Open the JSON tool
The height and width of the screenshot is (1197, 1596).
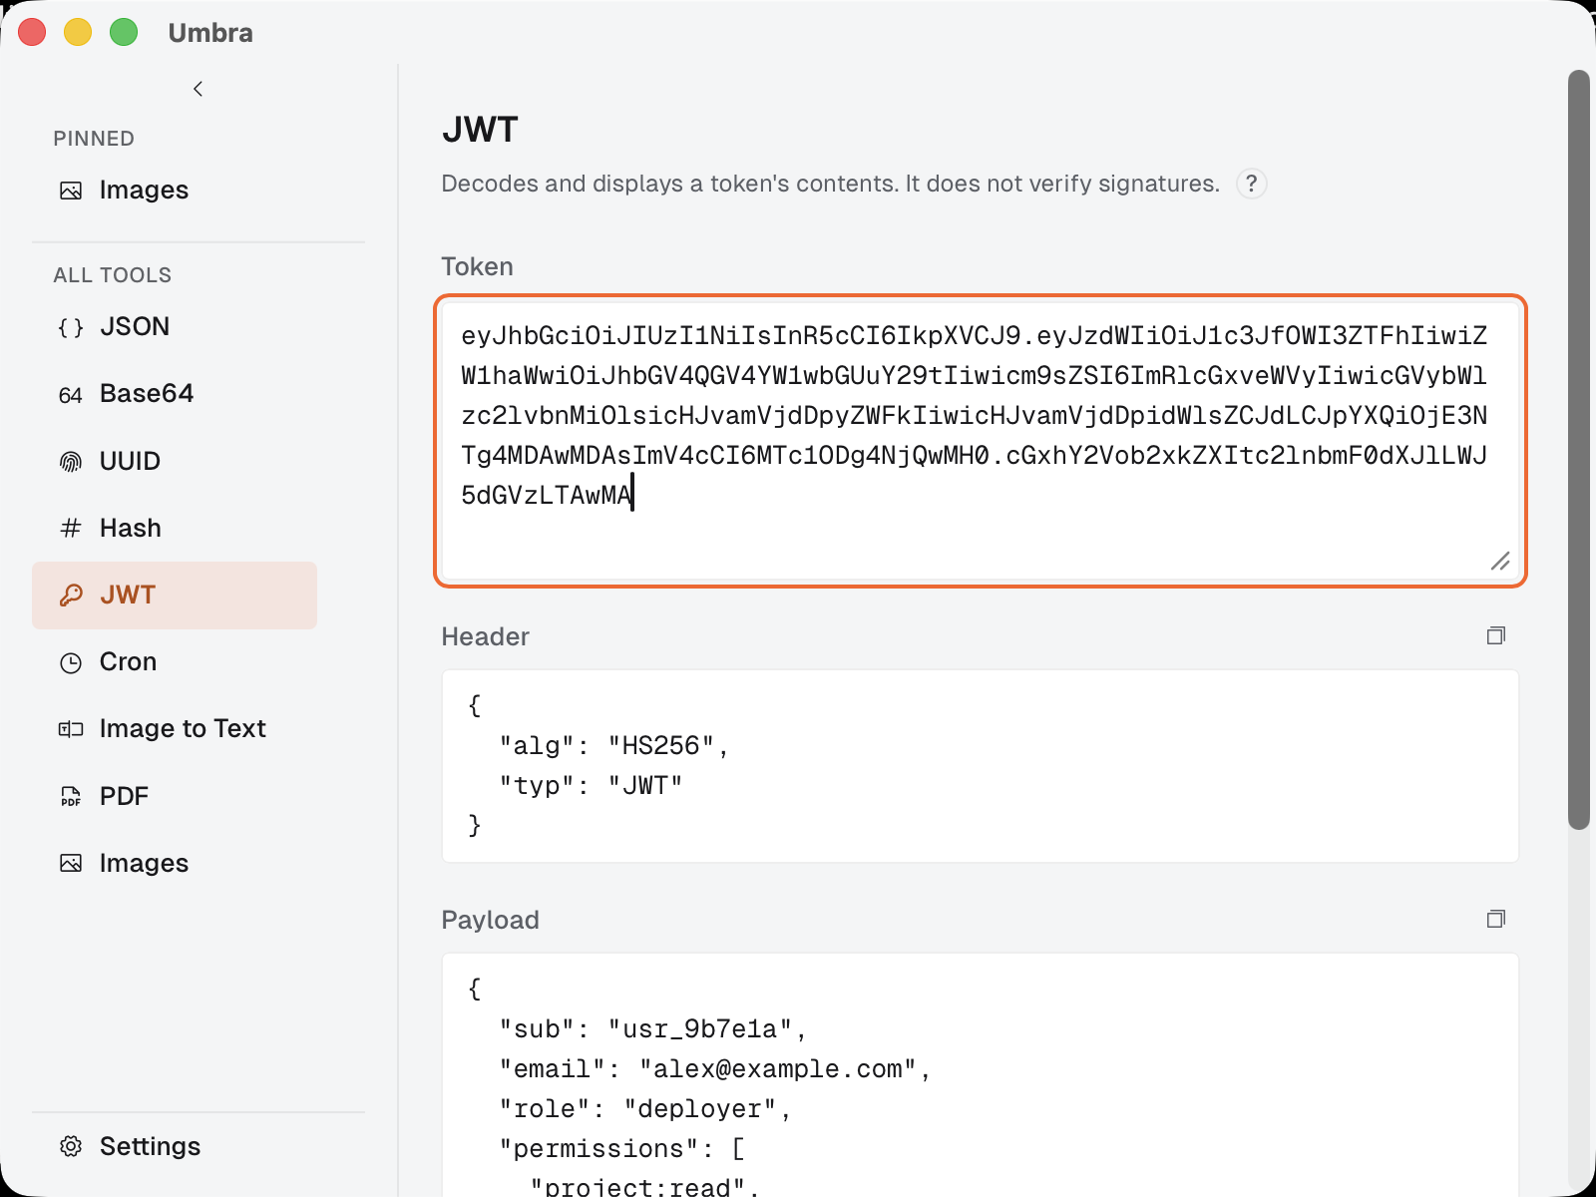click(x=175, y=326)
